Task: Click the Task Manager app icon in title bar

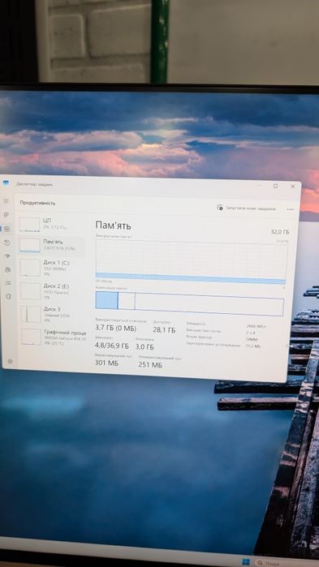Action: point(6,183)
